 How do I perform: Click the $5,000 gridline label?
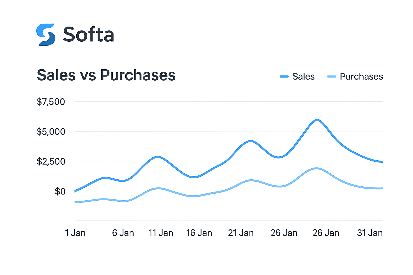(51, 132)
